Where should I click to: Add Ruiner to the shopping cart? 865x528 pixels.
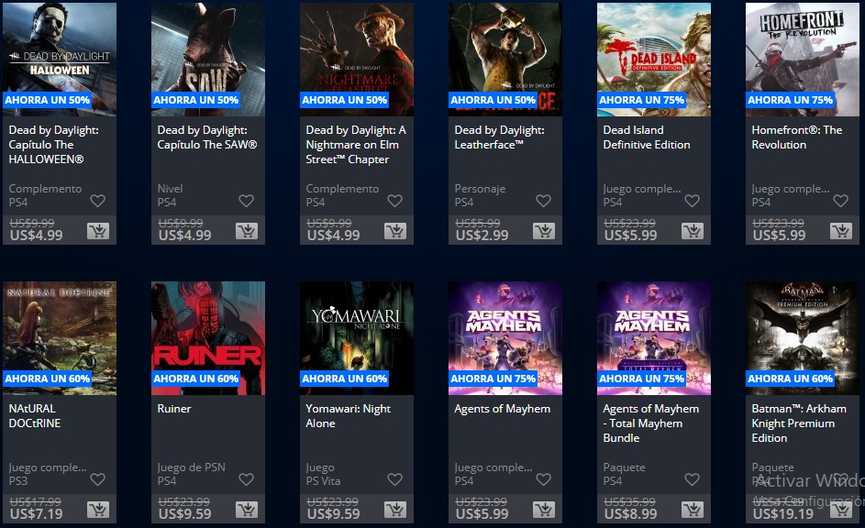pyautogui.click(x=247, y=510)
